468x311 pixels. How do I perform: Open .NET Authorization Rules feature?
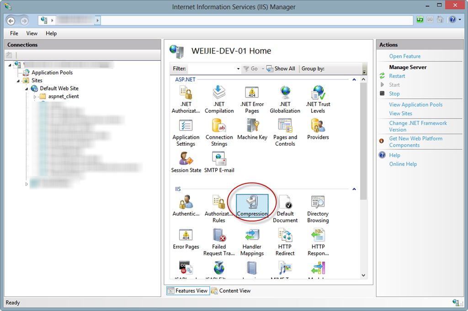point(186,99)
